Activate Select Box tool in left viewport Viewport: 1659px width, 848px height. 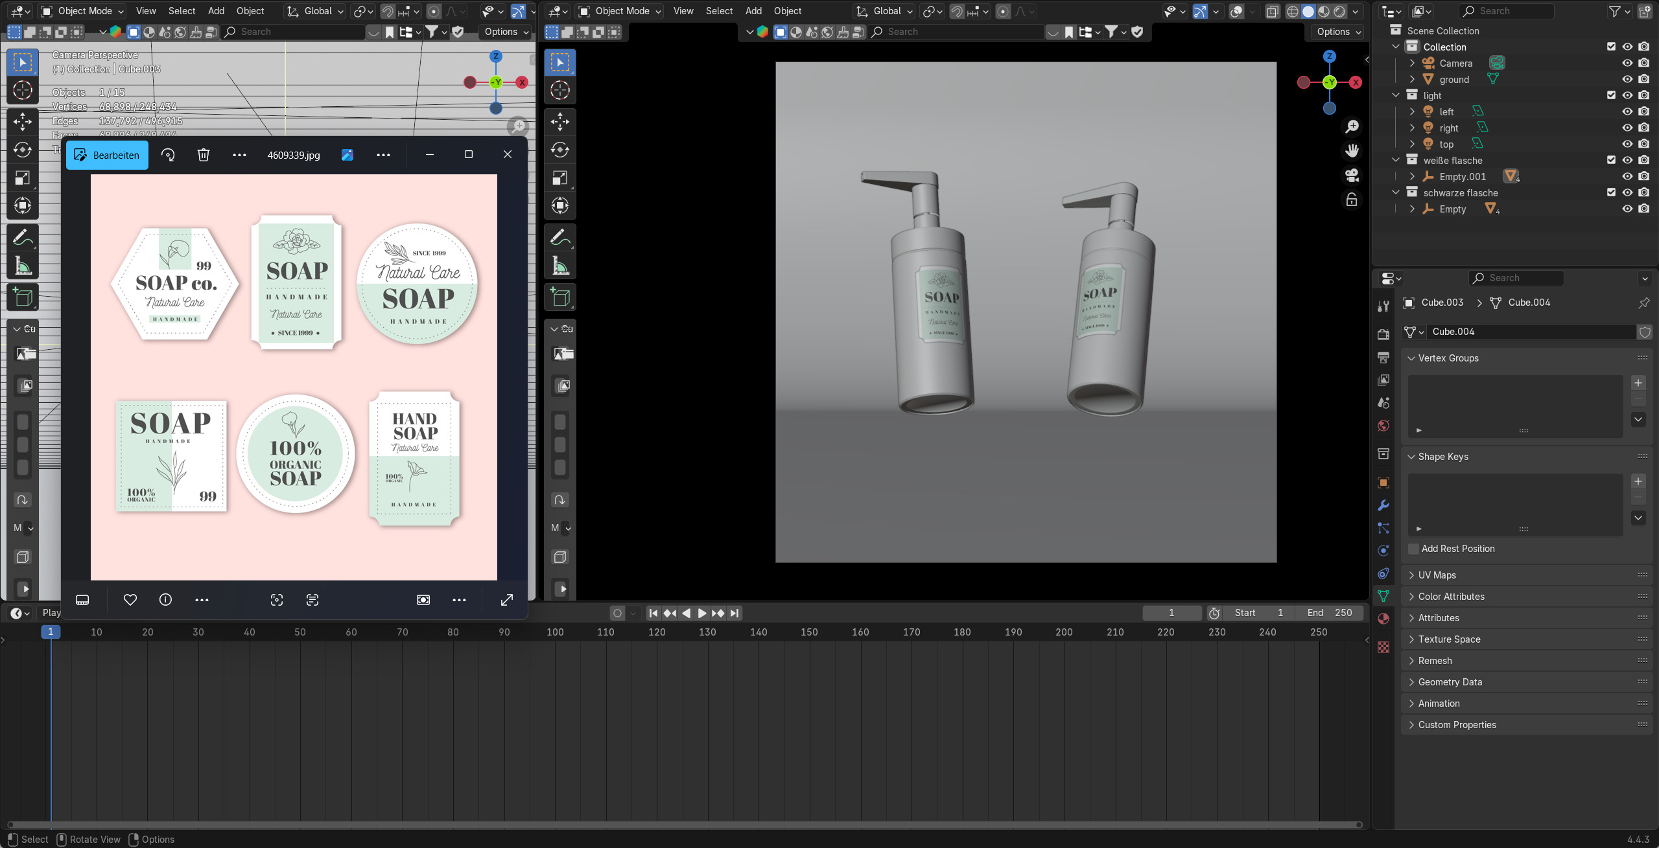[x=23, y=62]
